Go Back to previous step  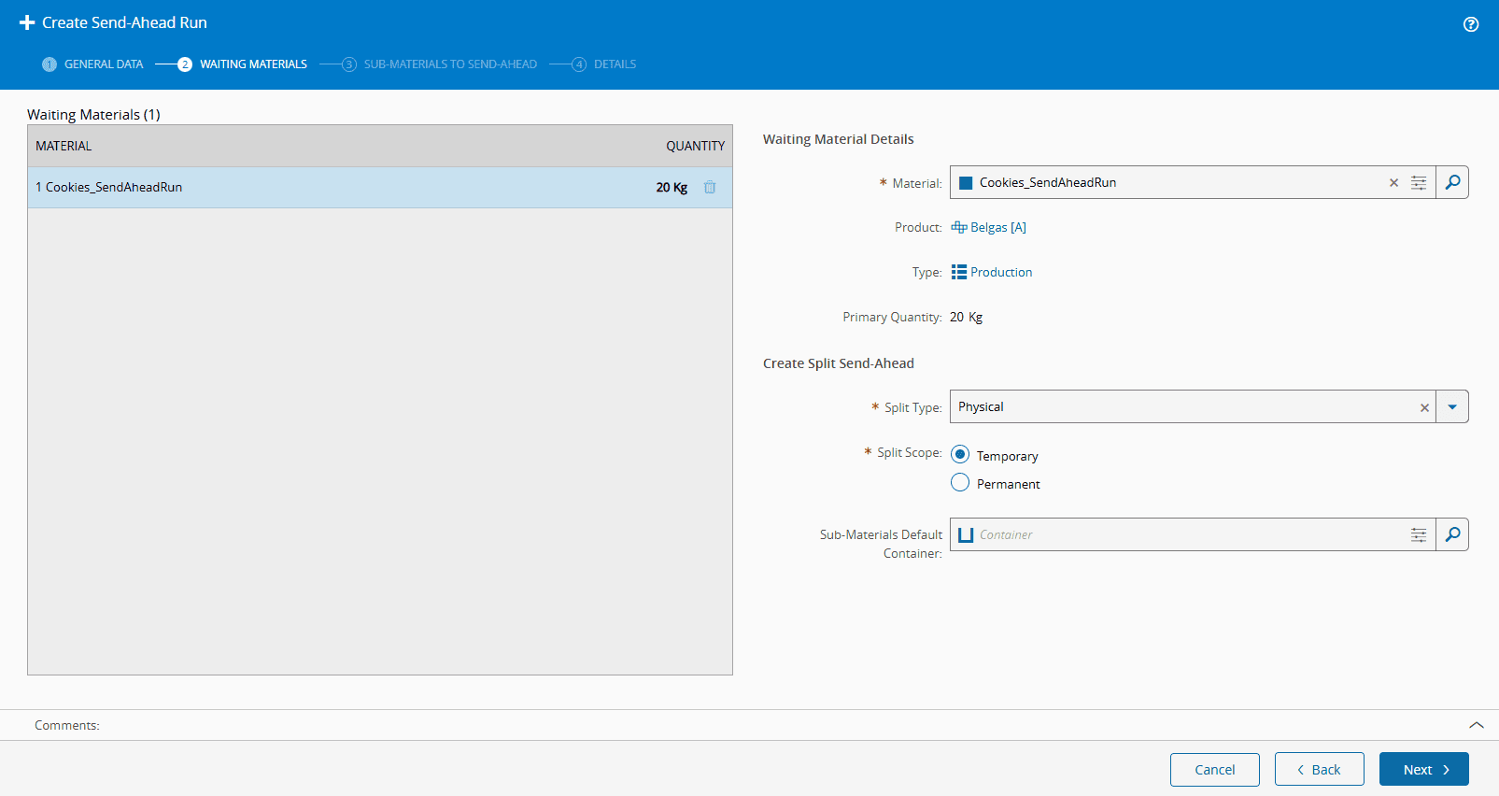coord(1319,770)
